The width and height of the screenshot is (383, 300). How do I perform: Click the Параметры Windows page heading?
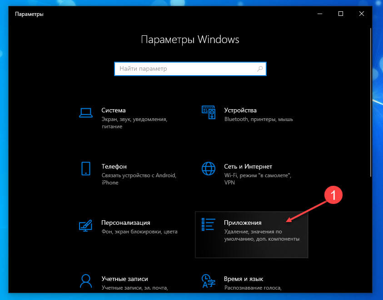190,39
